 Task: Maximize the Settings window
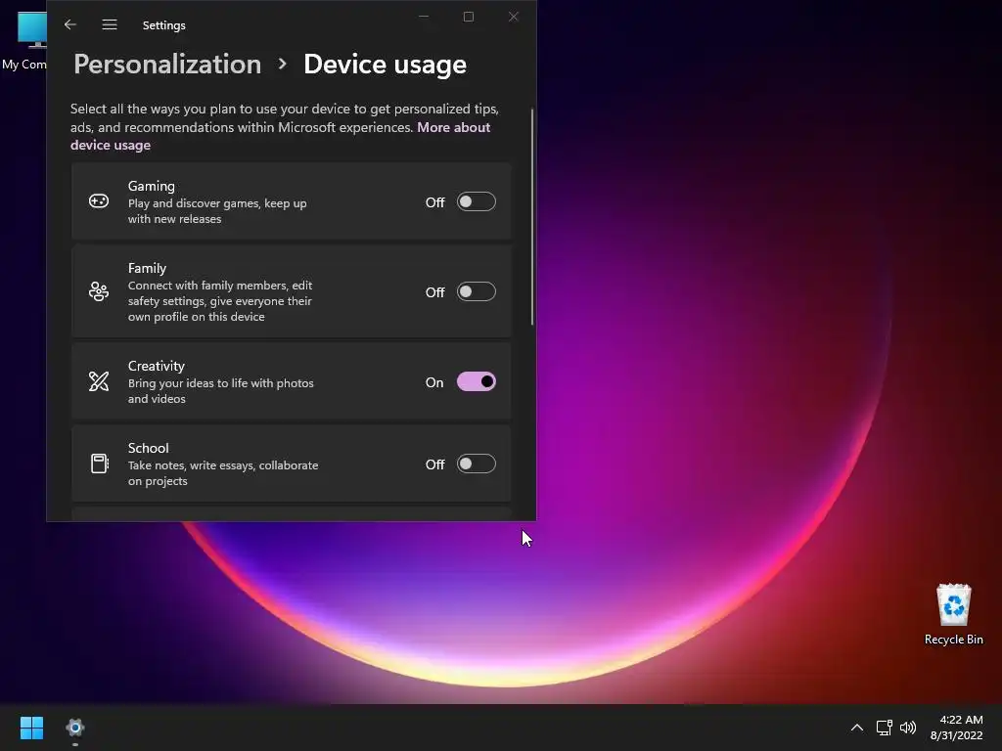[x=469, y=17]
